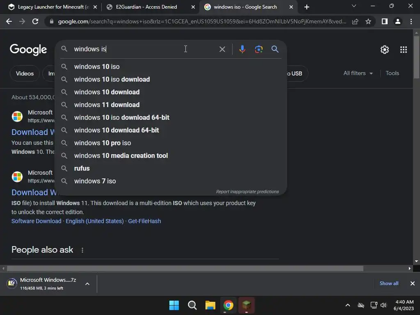Go back to the previous page
Screen dimensions: 420x315
(x=9, y=21)
